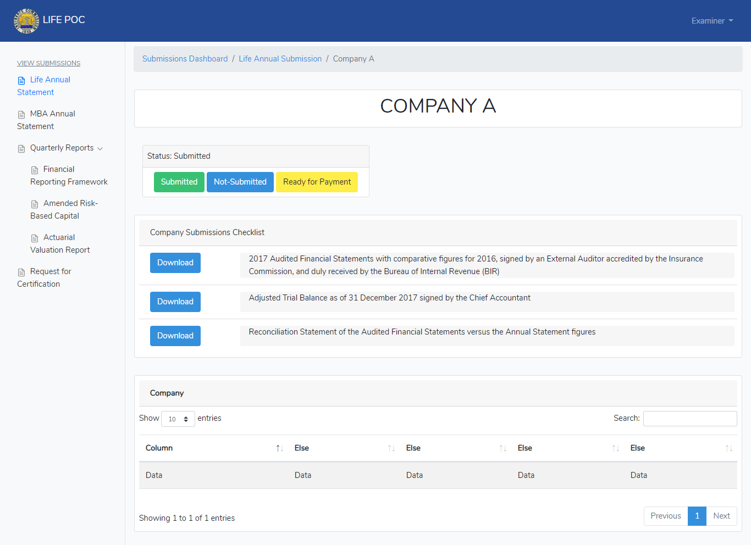Click the Company Submissions Checklist heading
The height and width of the screenshot is (545, 751).
click(207, 232)
